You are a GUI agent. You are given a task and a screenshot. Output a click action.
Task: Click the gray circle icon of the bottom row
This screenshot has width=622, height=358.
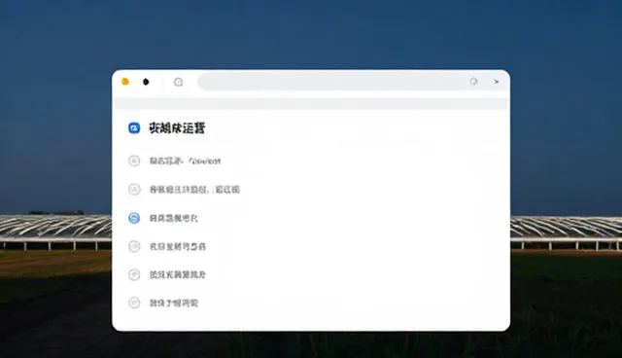coord(134,303)
